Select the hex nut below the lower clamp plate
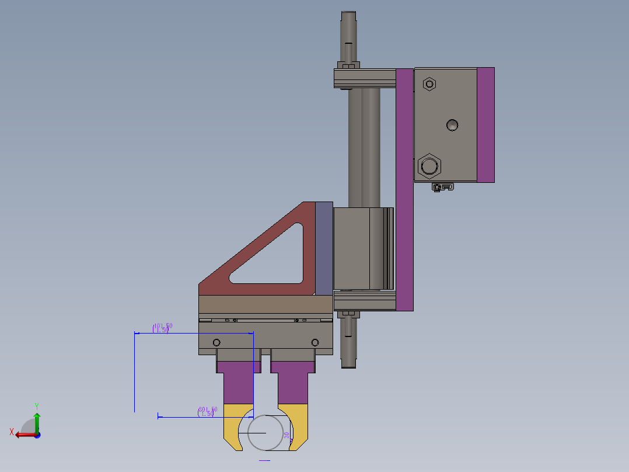This screenshot has width=629, height=472. click(348, 314)
